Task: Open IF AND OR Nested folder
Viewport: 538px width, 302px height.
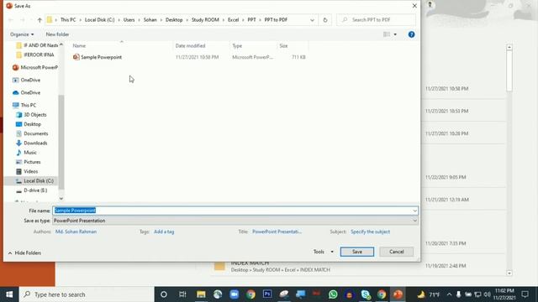Action: tap(37, 45)
